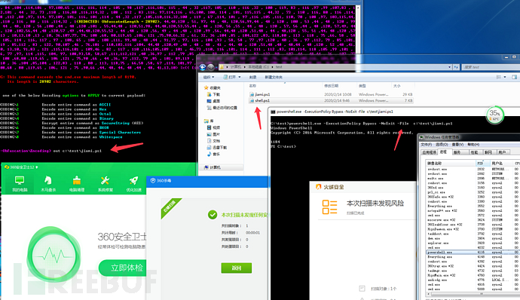Image resolution: width=520 pixels, height=300 pixels.
Task: Click the 返回 button in 360杀毒
Action: point(237,268)
